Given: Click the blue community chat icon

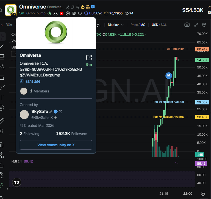Looking at the screenshot, I should (x=93, y=7).
